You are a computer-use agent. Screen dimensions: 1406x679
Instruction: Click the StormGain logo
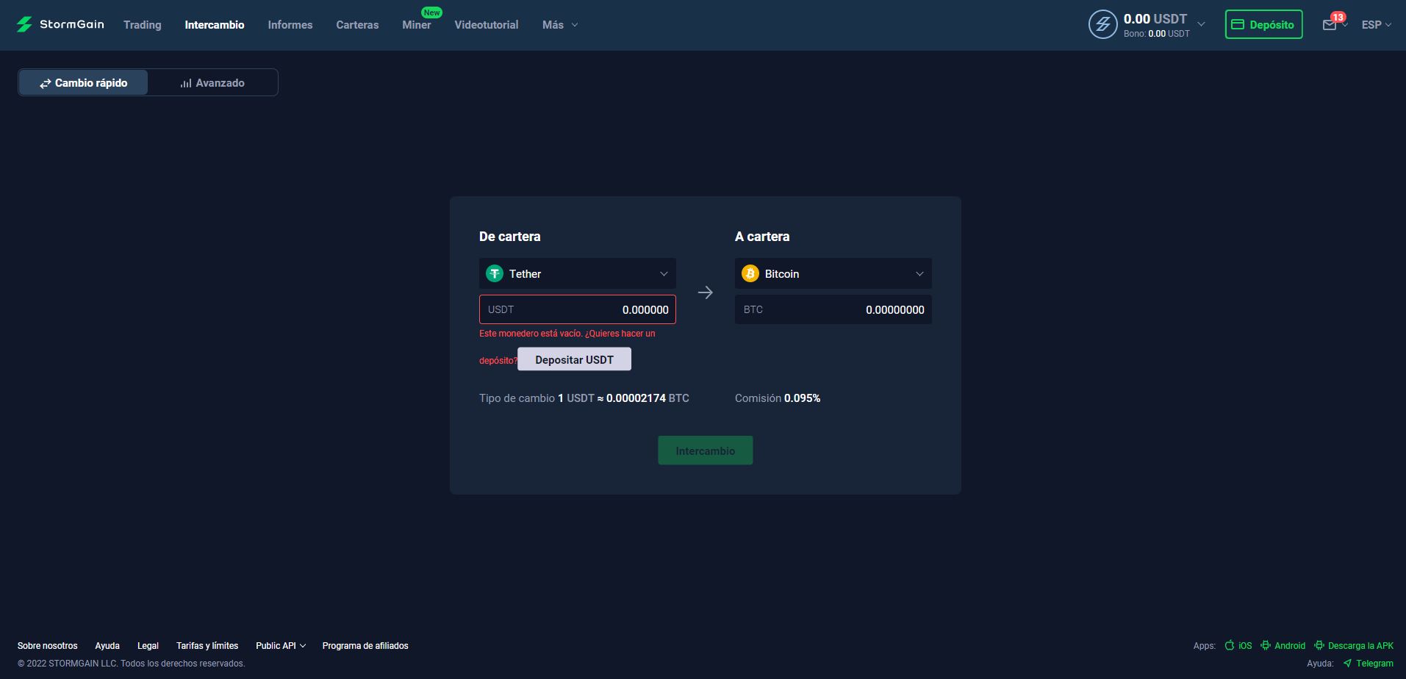[x=60, y=24]
